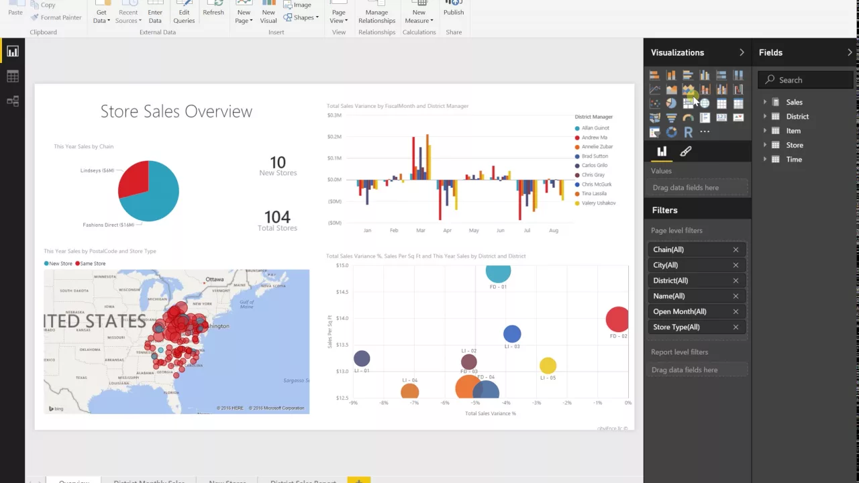Switch to Relationships view in left sidebar

(12, 101)
